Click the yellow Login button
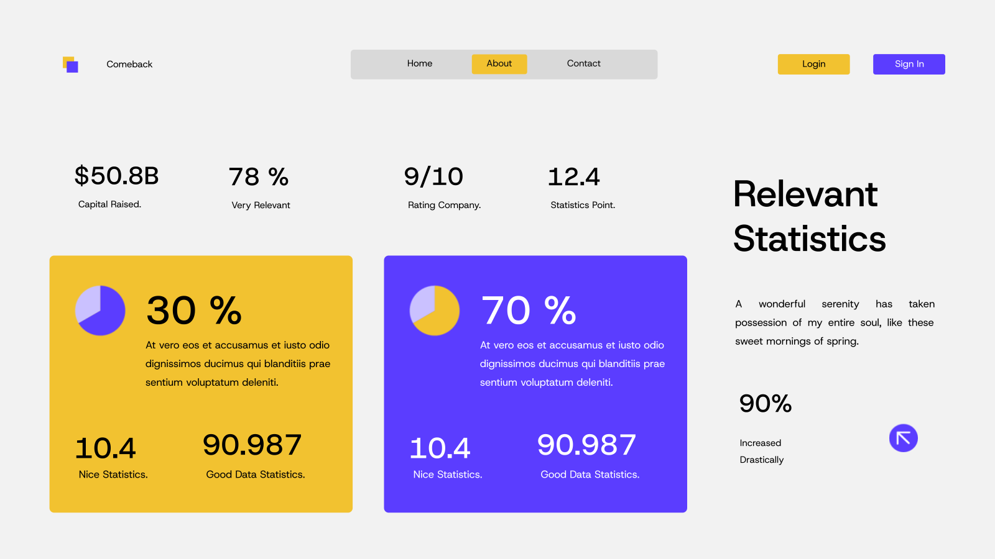The width and height of the screenshot is (995, 559). (x=813, y=64)
